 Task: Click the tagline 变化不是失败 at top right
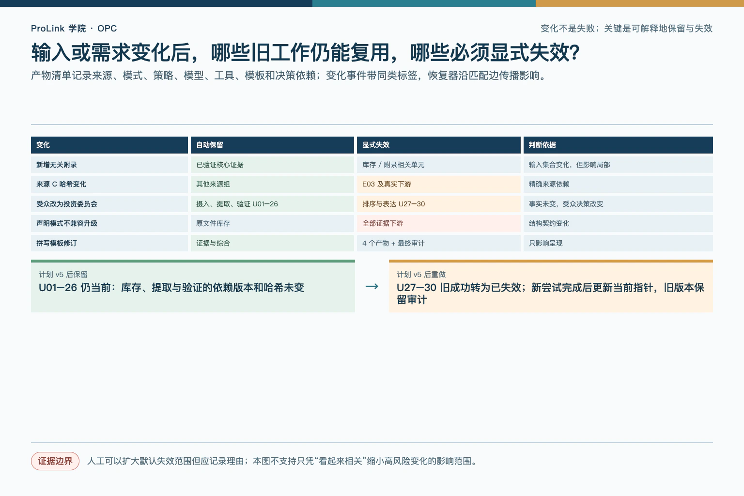pos(626,29)
